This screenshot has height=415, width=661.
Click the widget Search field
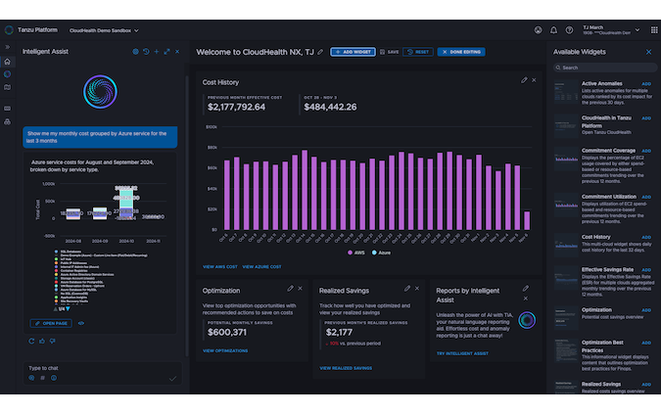(605, 68)
